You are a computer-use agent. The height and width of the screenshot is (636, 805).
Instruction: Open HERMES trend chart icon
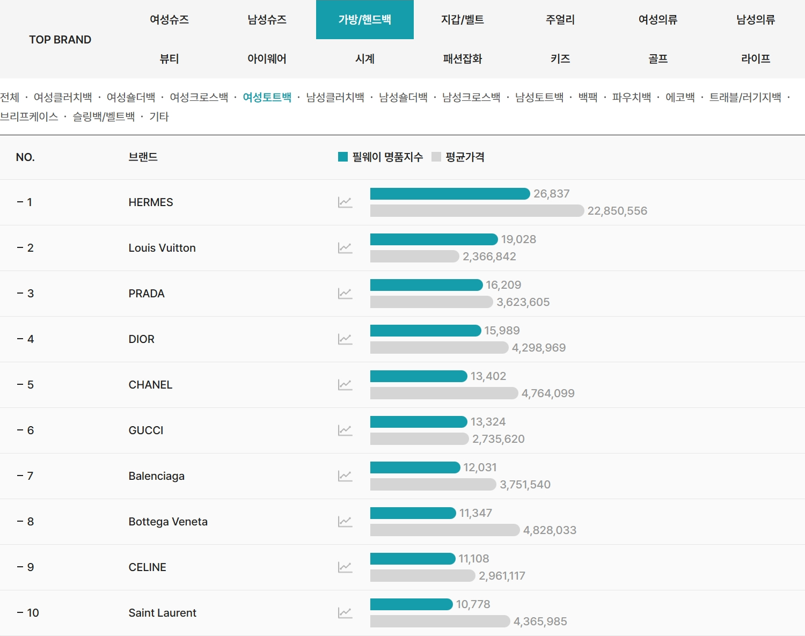click(345, 202)
